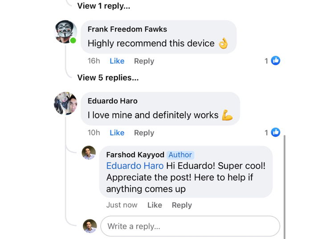Like Farshod Kayyod's reply
334x239 pixels.
(x=155, y=205)
